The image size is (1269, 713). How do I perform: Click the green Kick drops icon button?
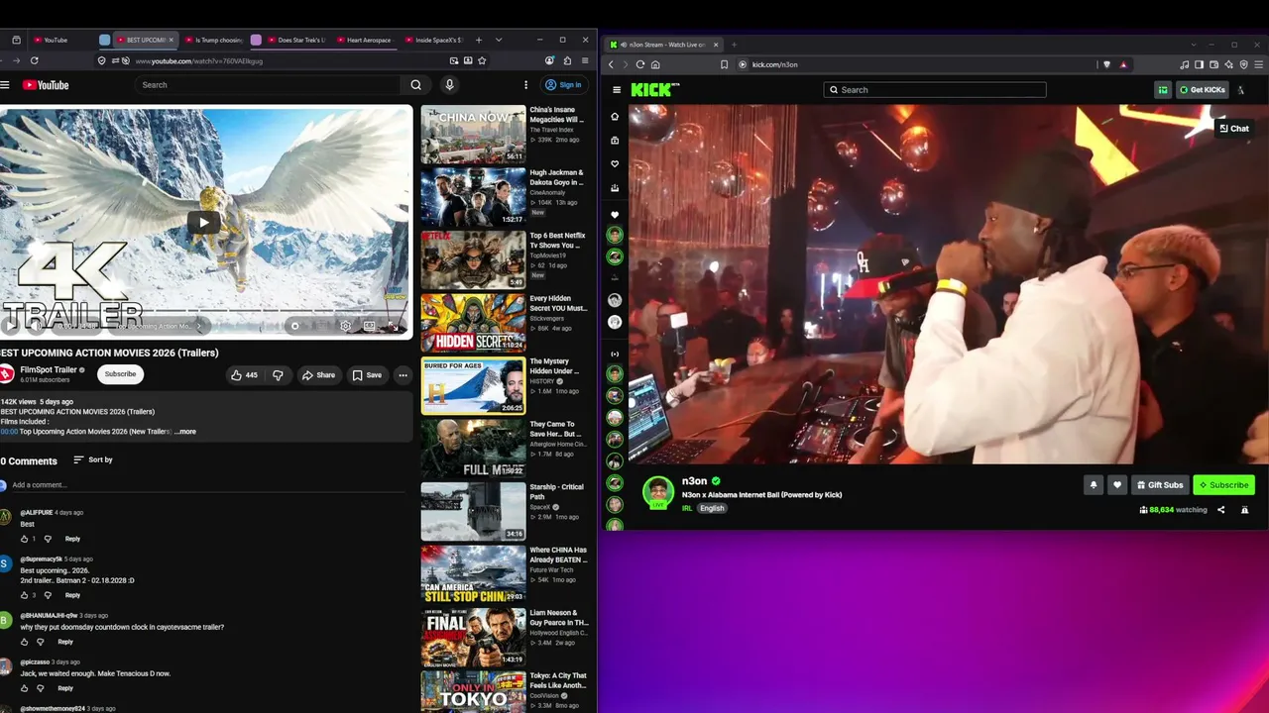1163,90
